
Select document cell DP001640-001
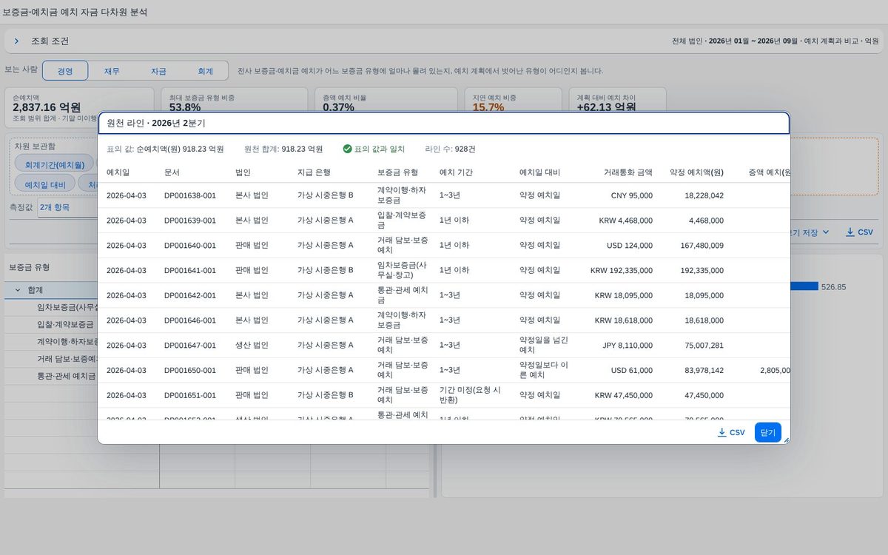190,246
